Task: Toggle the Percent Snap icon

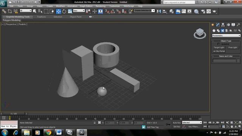Action: click(x=118, y=11)
